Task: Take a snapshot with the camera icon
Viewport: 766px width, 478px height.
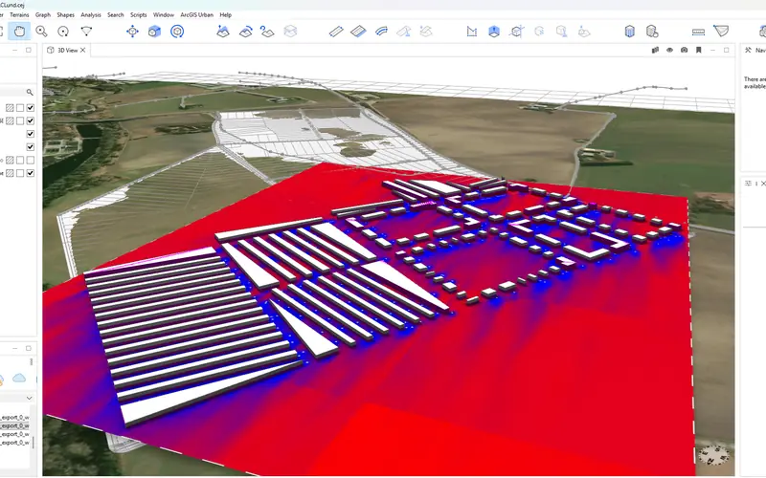Action: point(684,51)
